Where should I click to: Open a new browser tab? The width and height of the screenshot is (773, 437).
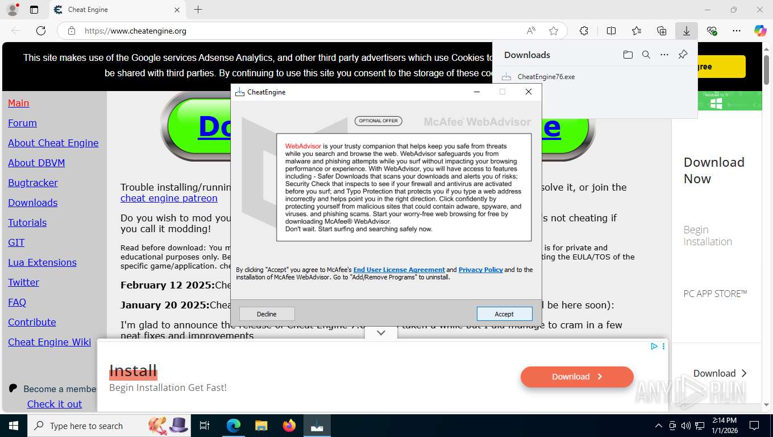pyautogui.click(x=198, y=10)
